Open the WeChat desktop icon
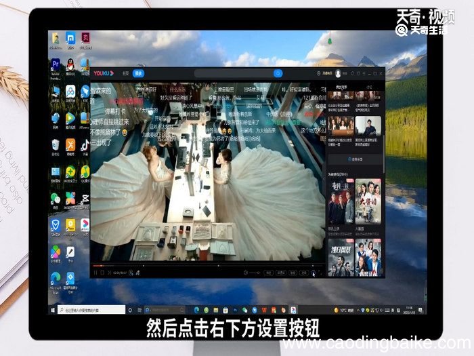Image resolution: width=474 pixels, height=356 pixels. click(56, 200)
